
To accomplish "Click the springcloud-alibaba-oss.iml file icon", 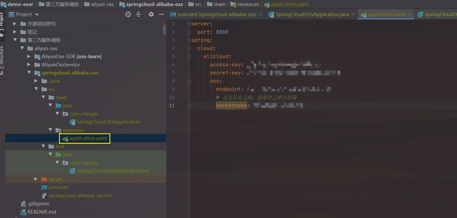I will coord(44,196).
